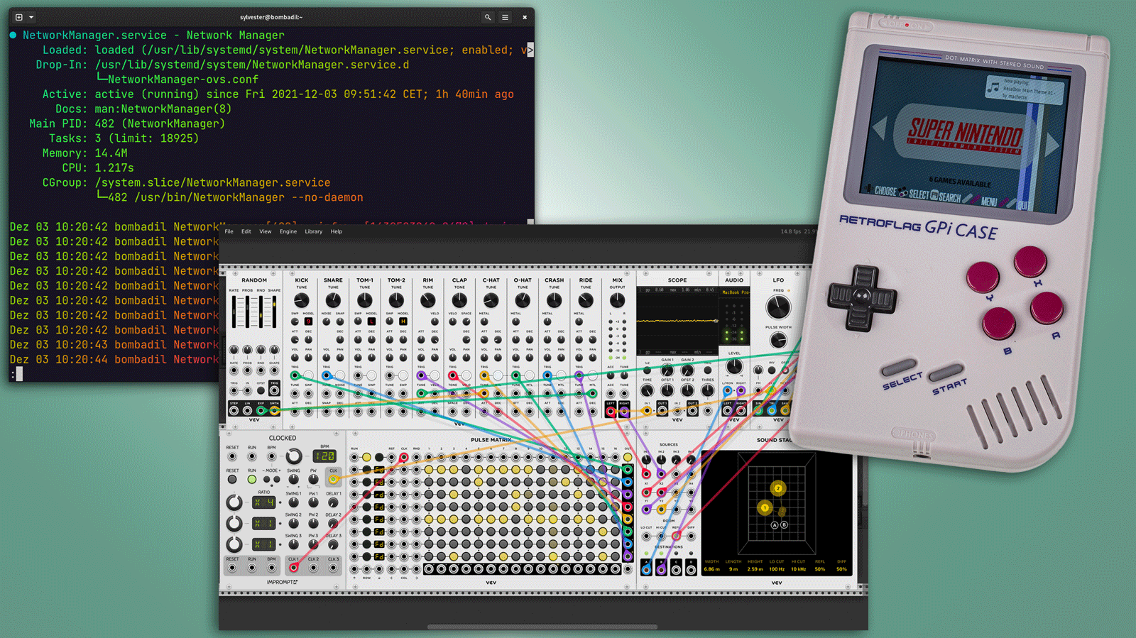Click the terminal new tab icon
Image resolution: width=1136 pixels, height=638 pixels.
[x=19, y=17]
